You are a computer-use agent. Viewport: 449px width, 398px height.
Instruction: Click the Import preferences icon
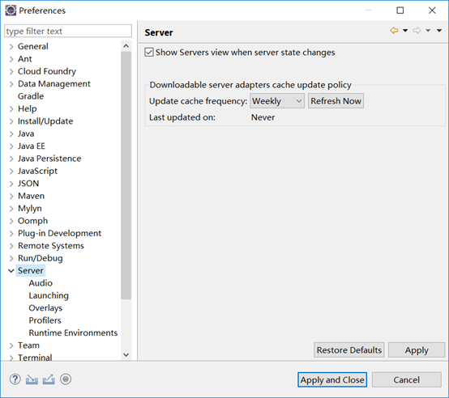point(32,379)
